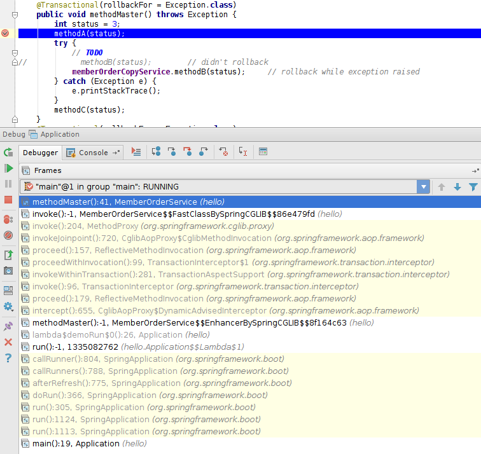The width and height of the screenshot is (481, 454).
Task: Select frame methodMaster():-1 EnhancerBySpringCGLIB
Action: pos(250,323)
